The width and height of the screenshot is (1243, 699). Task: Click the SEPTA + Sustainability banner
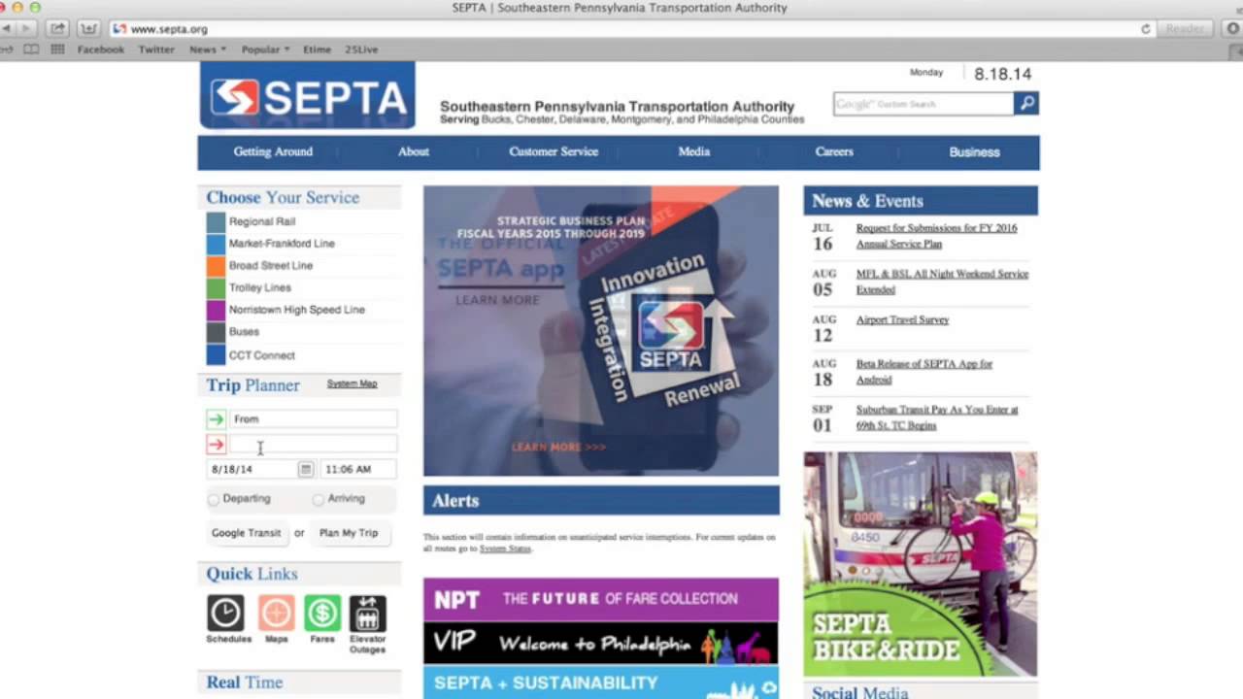click(601, 682)
